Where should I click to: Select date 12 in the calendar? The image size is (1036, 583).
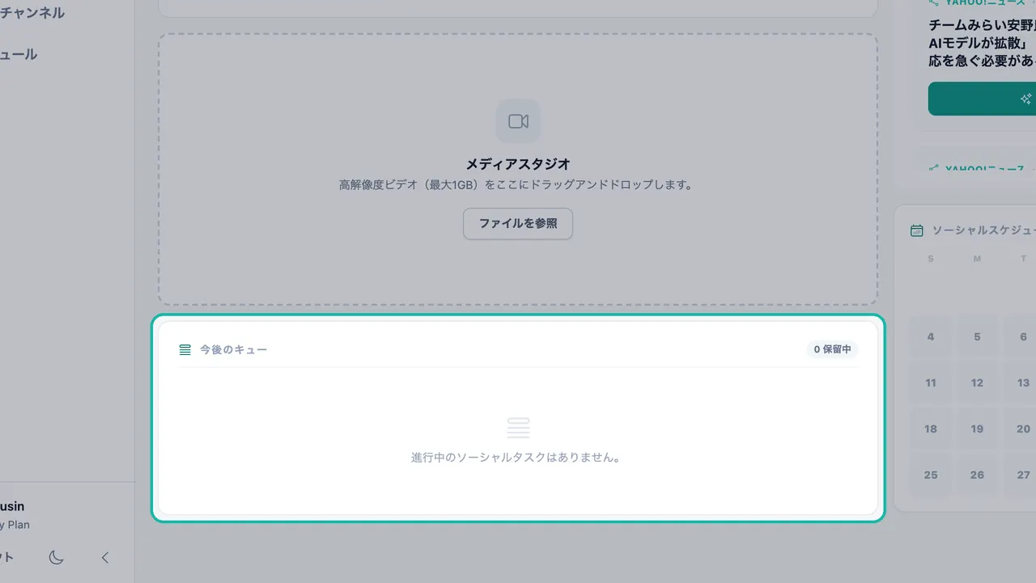click(977, 382)
